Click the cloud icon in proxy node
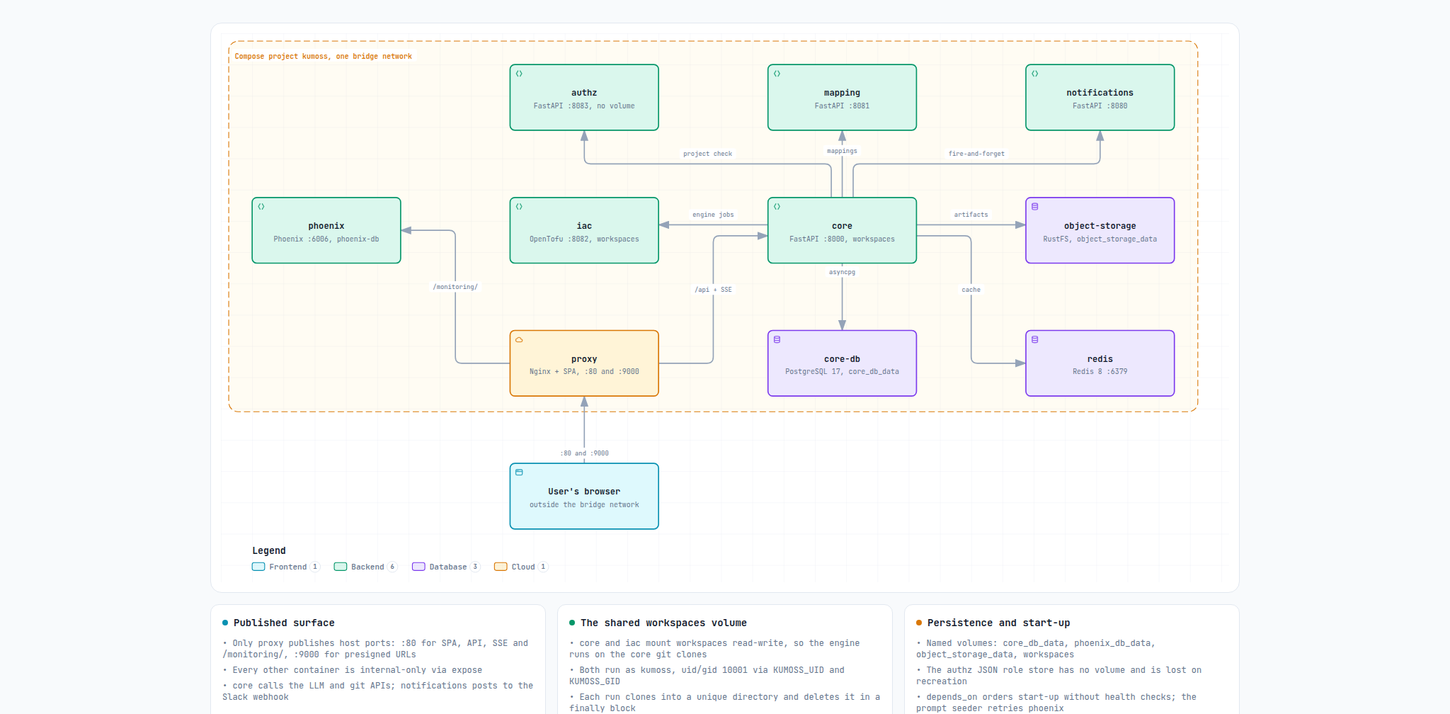1450x714 pixels. point(519,340)
